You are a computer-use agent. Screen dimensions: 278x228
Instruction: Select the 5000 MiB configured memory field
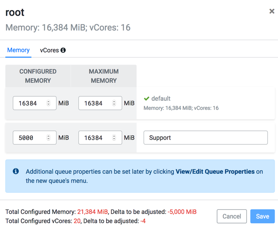tap(29, 138)
